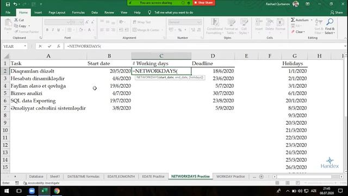This screenshot has height=196, width=348.
Task: Switch to Formulas ribbon tab
Action: click(x=78, y=13)
